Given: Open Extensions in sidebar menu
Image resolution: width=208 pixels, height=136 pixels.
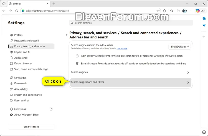Looking at the screenshot, I should 31,109.
